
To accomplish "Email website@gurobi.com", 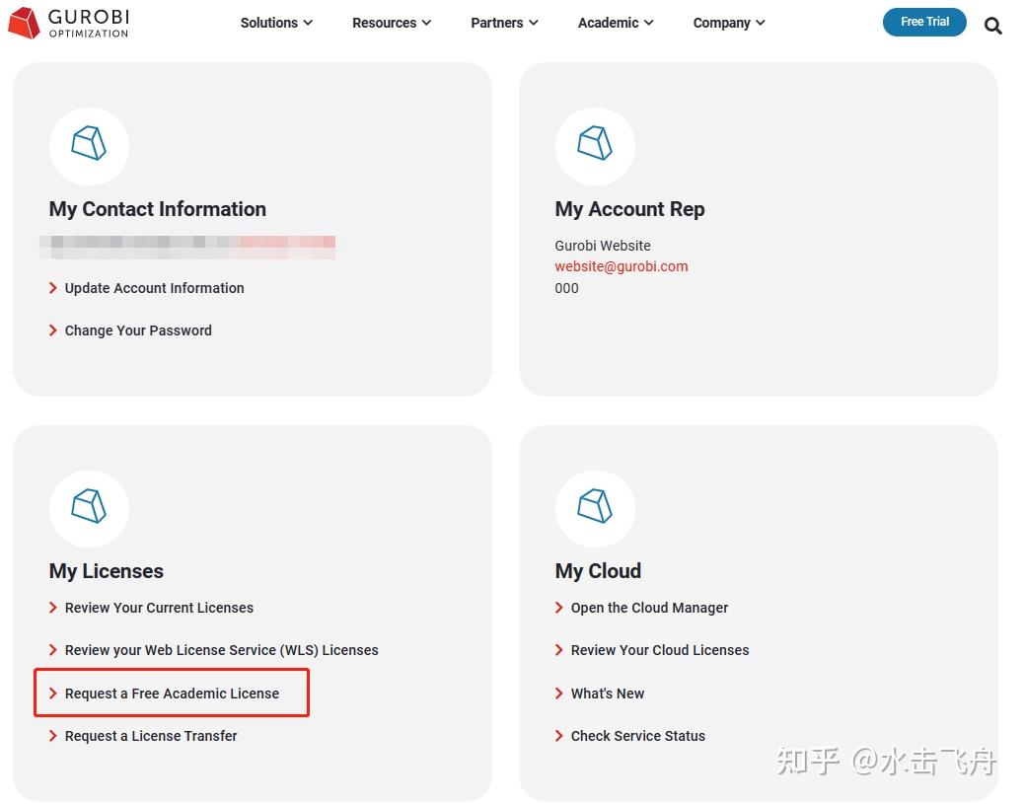I will click(622, 266).
